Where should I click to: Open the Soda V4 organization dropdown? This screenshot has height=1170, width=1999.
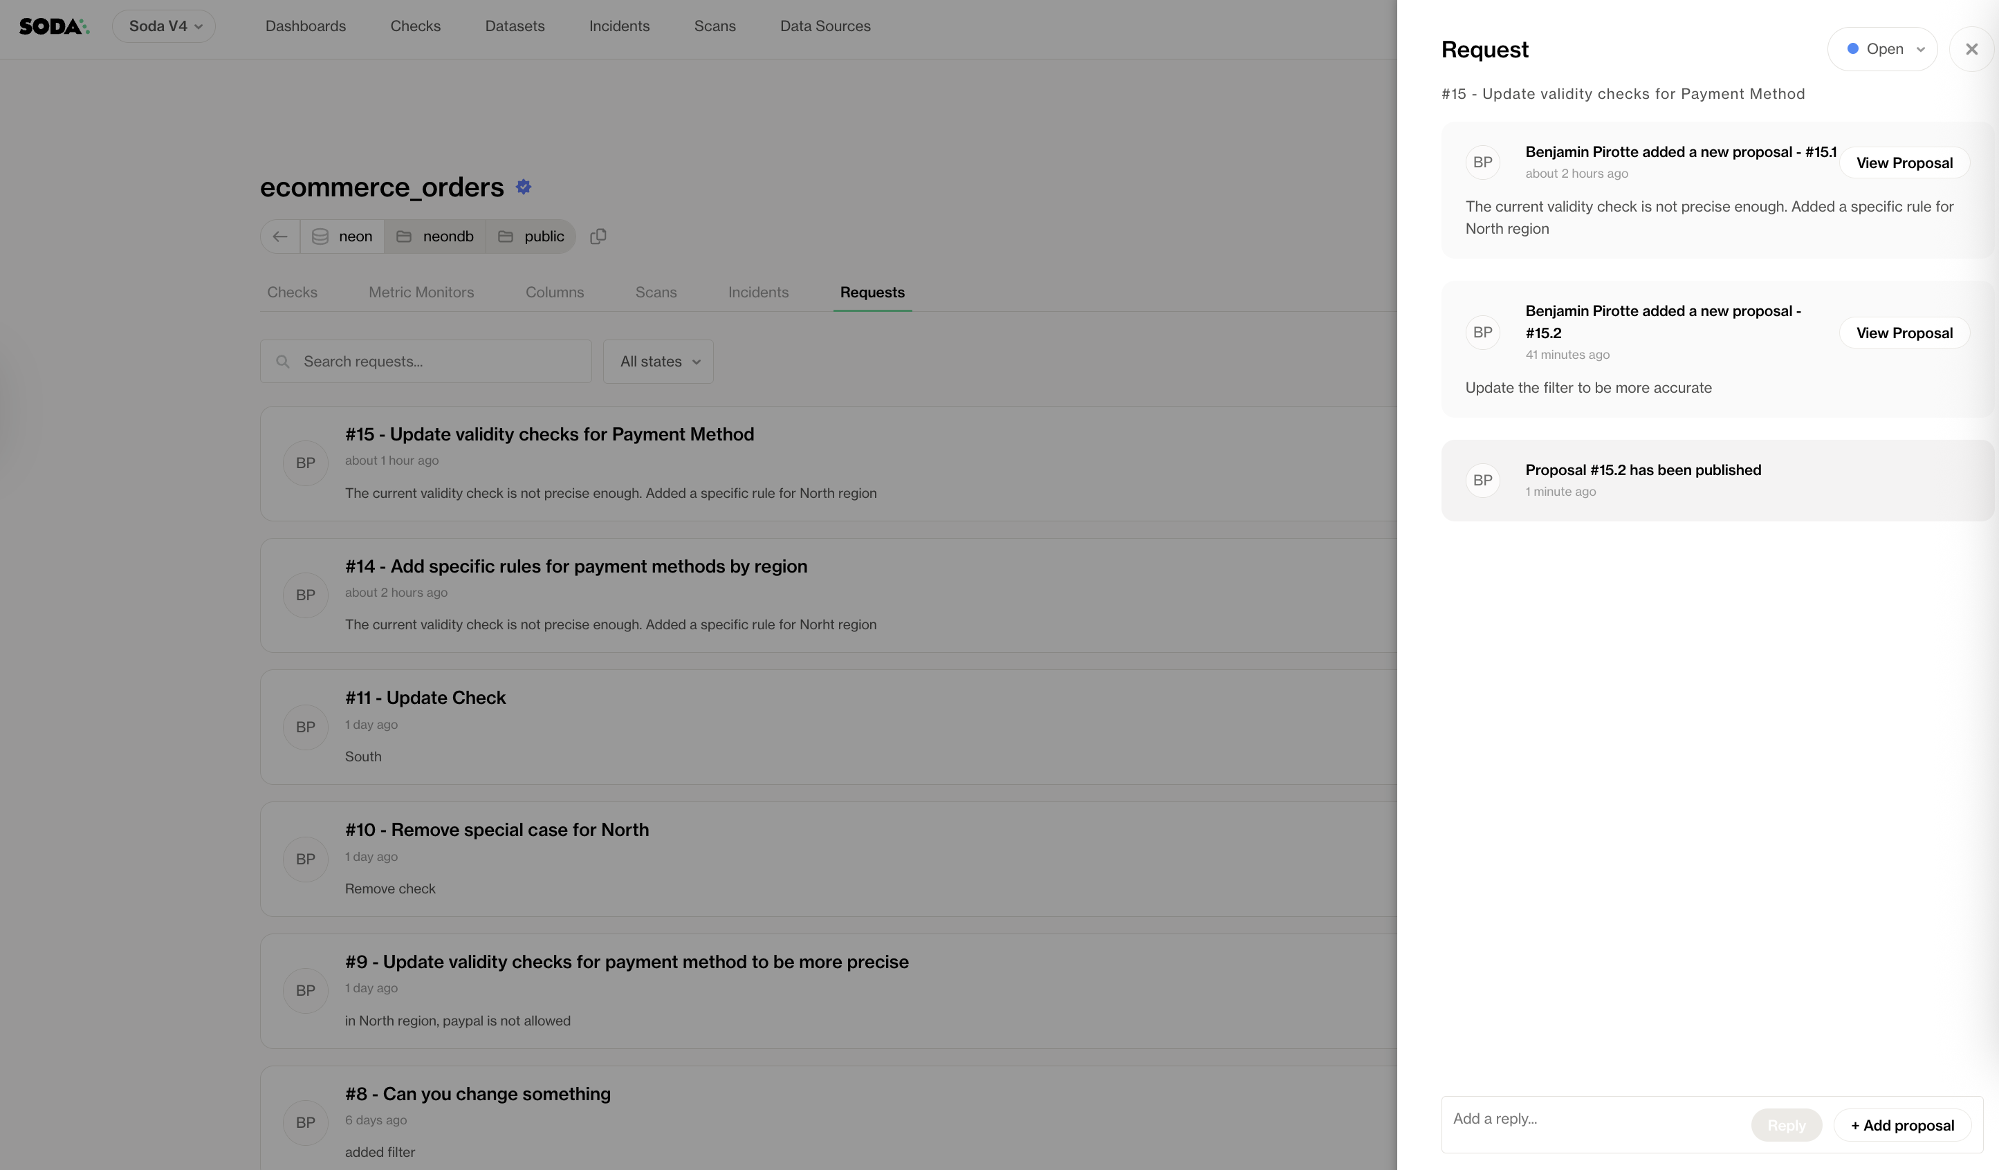164,26
